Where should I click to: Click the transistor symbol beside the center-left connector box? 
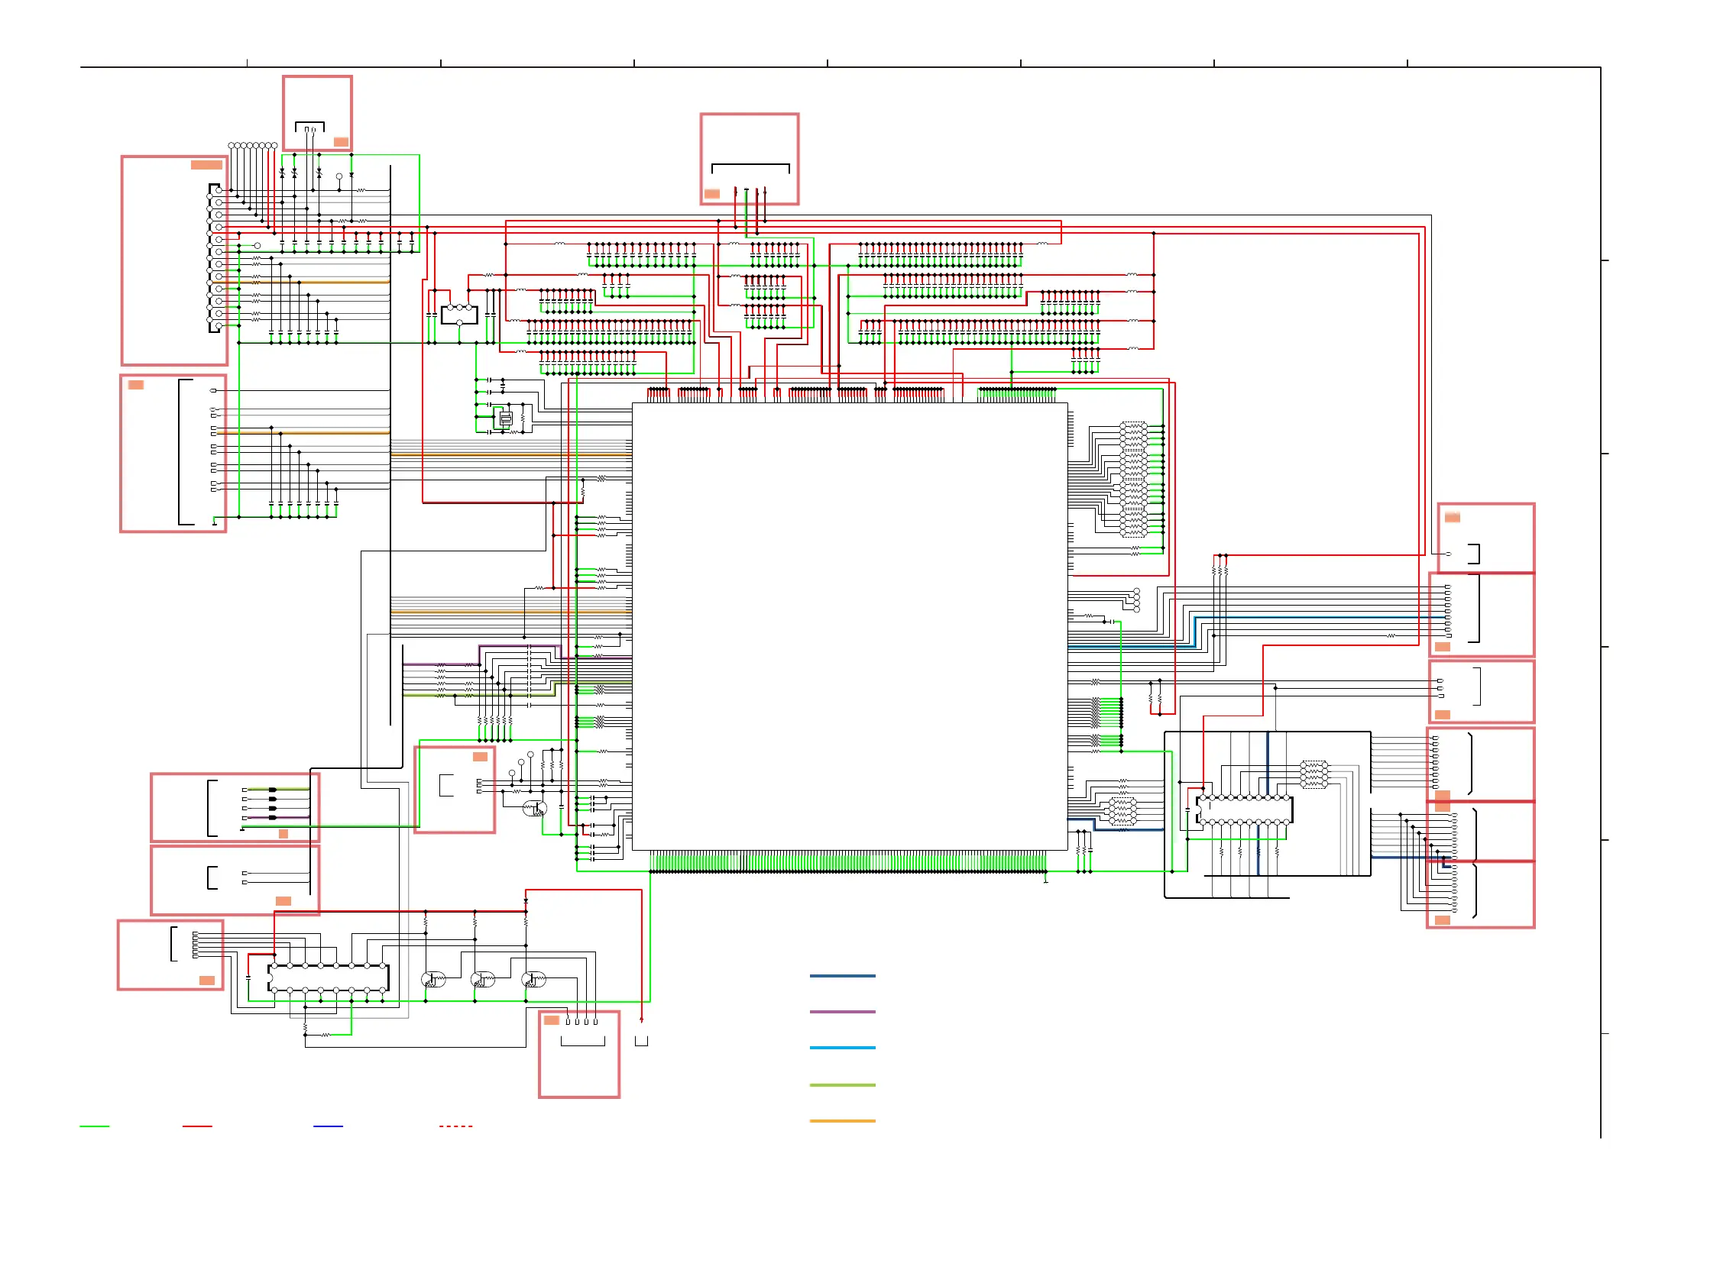(x=535, y=808)
